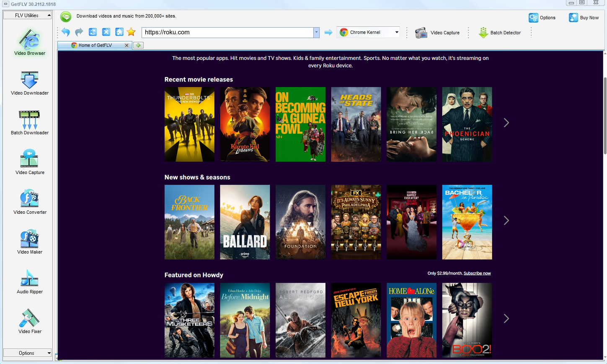Open the Bachelor in Paradise poster

point(467,222)
